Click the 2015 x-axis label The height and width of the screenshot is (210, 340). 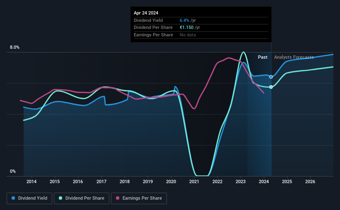click(x=55, y=181)
